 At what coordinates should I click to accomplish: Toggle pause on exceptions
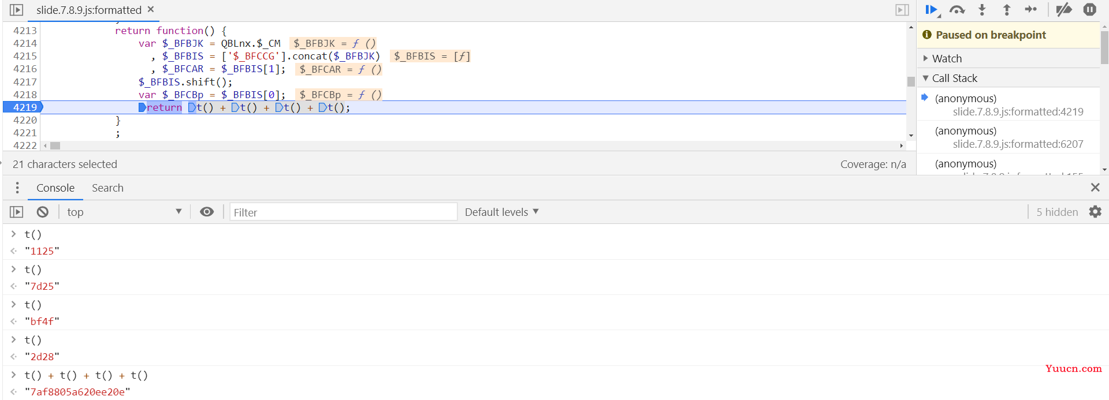pyautogui.click(x=1090, y=10)
